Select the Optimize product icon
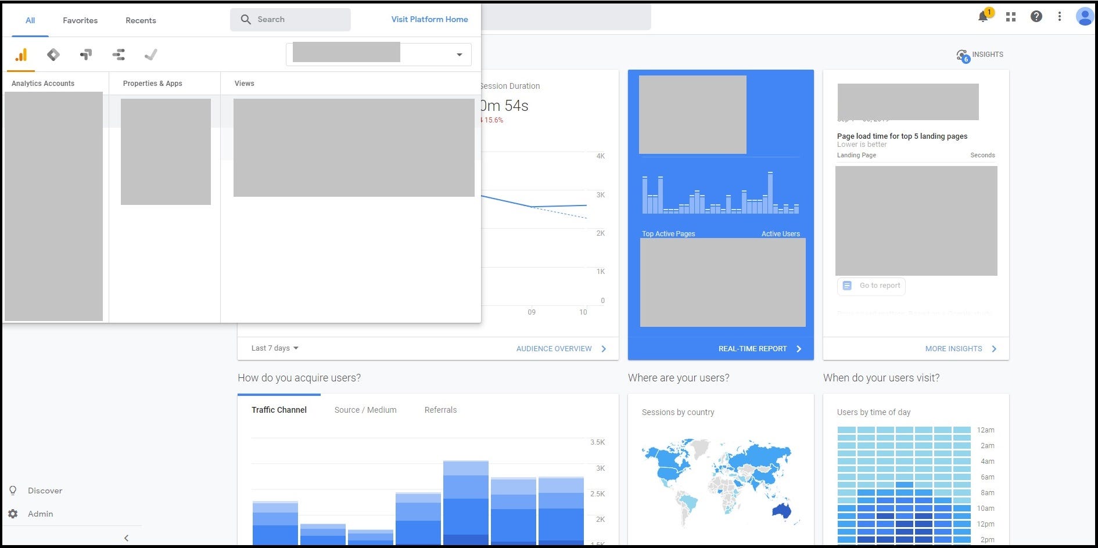The width and height of the screenshot is (1098, 548). [x=86, y=55]
